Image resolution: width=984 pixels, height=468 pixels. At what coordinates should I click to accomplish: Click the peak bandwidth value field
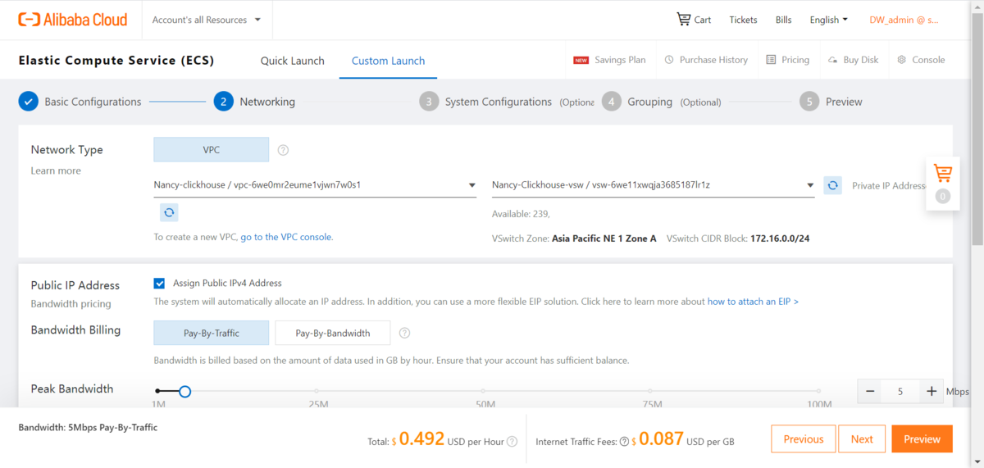point(900,392)
